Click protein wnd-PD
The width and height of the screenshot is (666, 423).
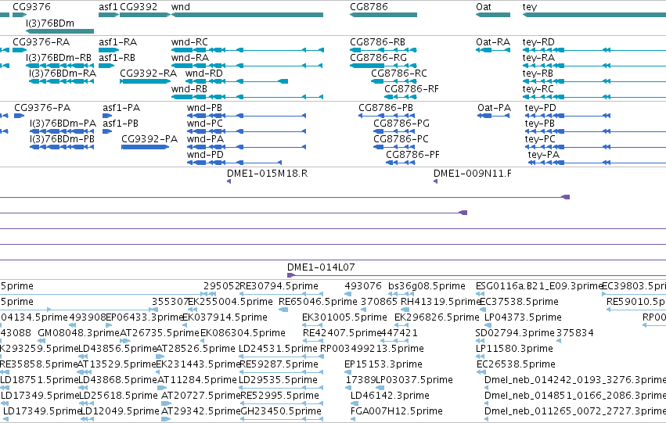[x=205, y=155]
